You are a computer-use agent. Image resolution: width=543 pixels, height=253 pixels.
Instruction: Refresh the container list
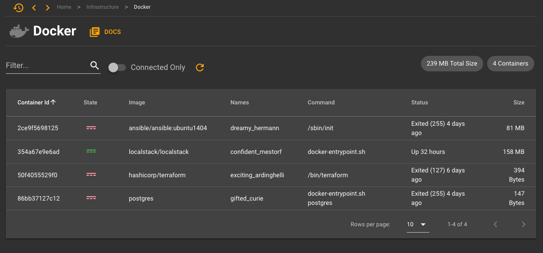(200, 67)
